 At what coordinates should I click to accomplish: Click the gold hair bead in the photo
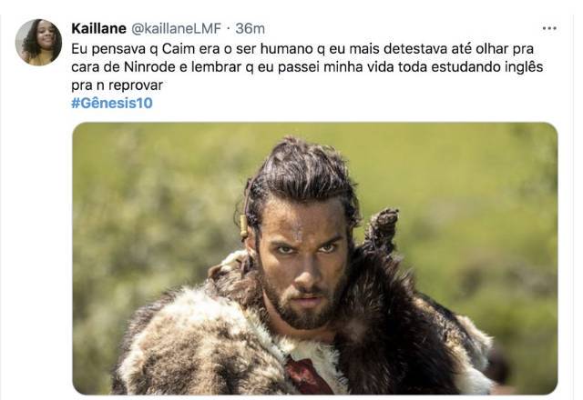coord(244,225)
